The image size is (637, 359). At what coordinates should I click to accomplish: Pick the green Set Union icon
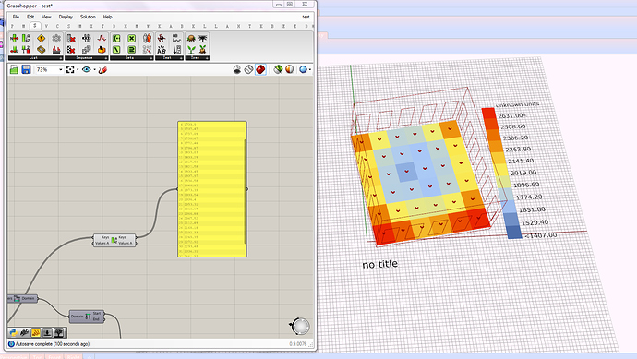[x=131, y=50]
